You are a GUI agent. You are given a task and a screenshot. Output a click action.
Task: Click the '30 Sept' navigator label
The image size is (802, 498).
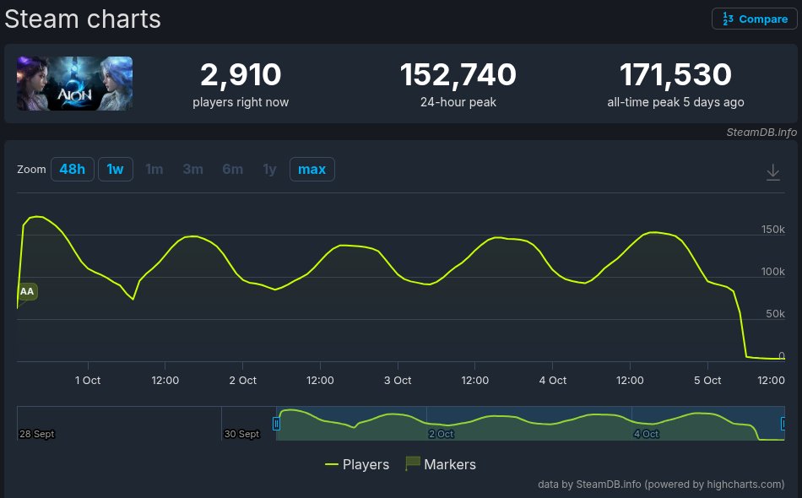[242, 434]
